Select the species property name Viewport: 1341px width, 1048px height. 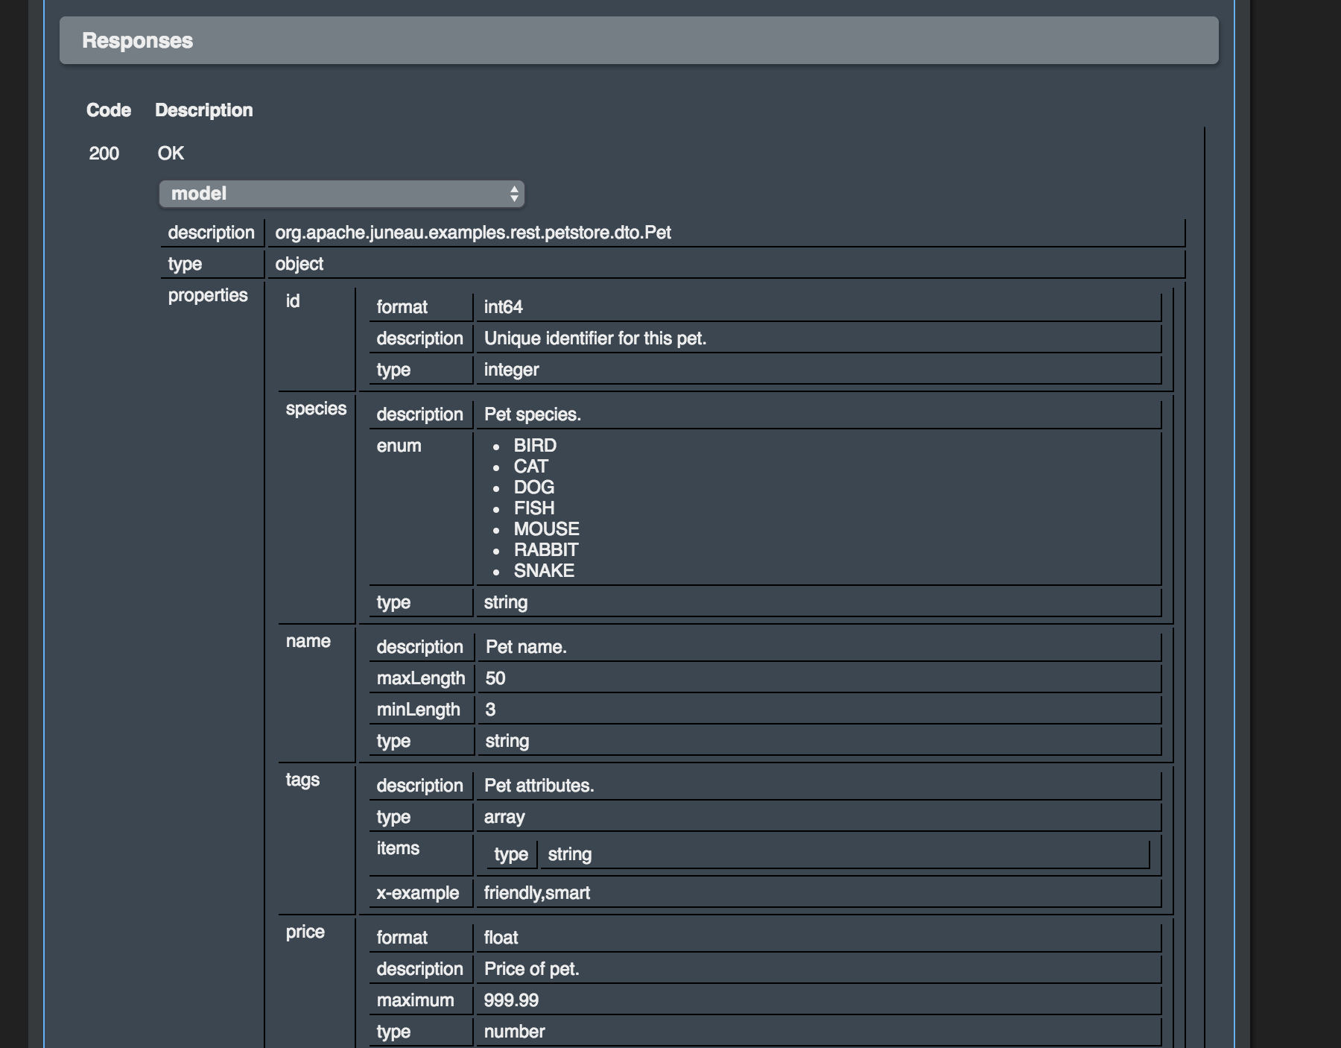316,408
